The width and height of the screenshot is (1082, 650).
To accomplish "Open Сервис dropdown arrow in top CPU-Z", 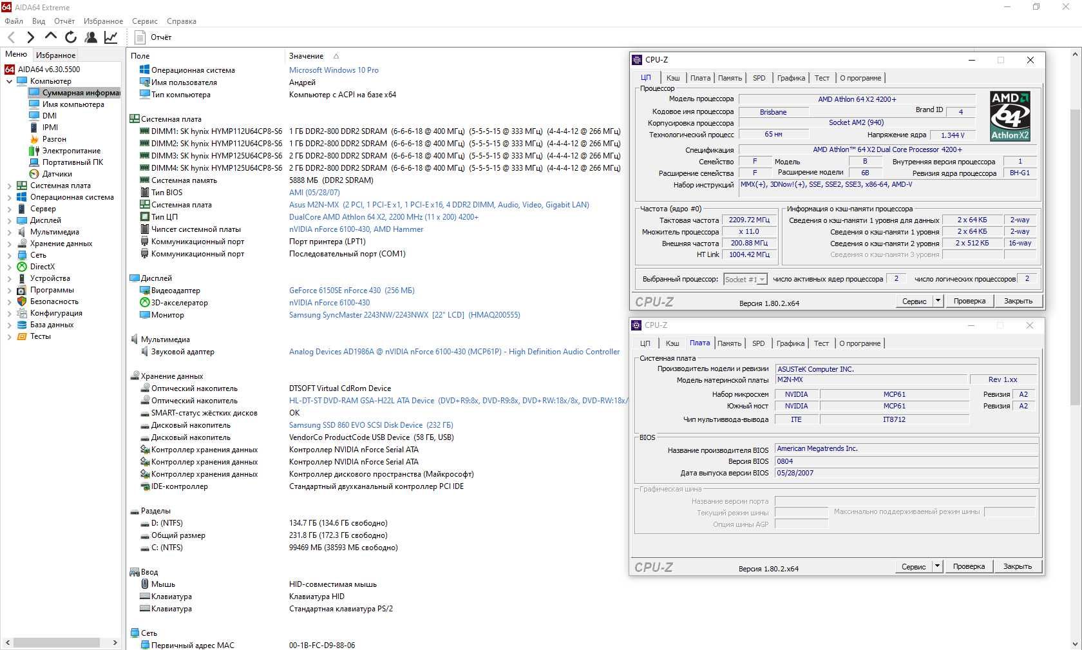I will tap(938, 301).
